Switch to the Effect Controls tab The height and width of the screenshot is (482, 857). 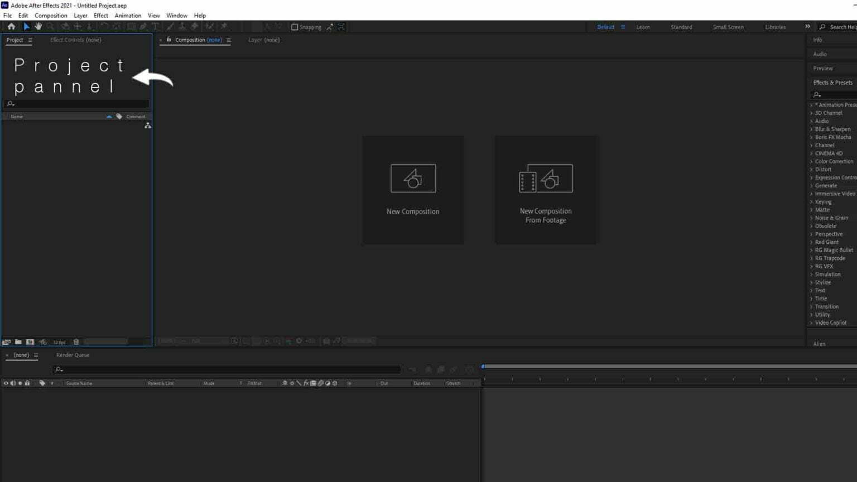(x=75, y=40)
